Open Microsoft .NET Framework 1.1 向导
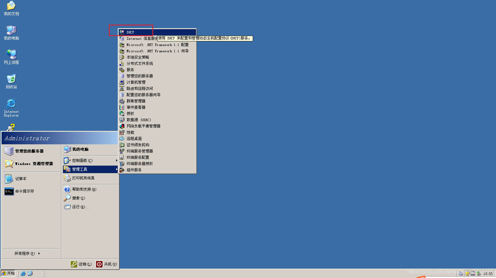 tap(157, 51)
